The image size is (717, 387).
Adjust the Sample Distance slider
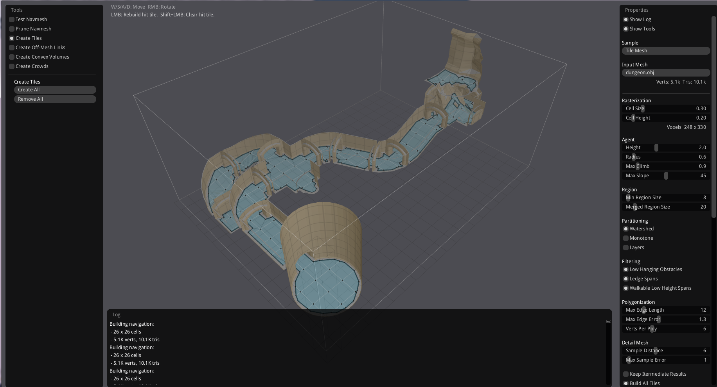pos(666,350)
